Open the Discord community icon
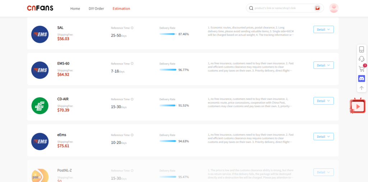The image size is (368, 182). pyautogui.click(x=362, y=78)
